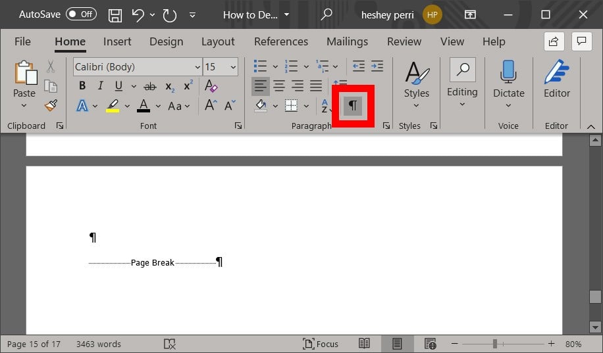The width and height of the screenshot is (603, 353).
Task: Expand the font name dropdown Calibri (Body)
Action: [197, 67]
